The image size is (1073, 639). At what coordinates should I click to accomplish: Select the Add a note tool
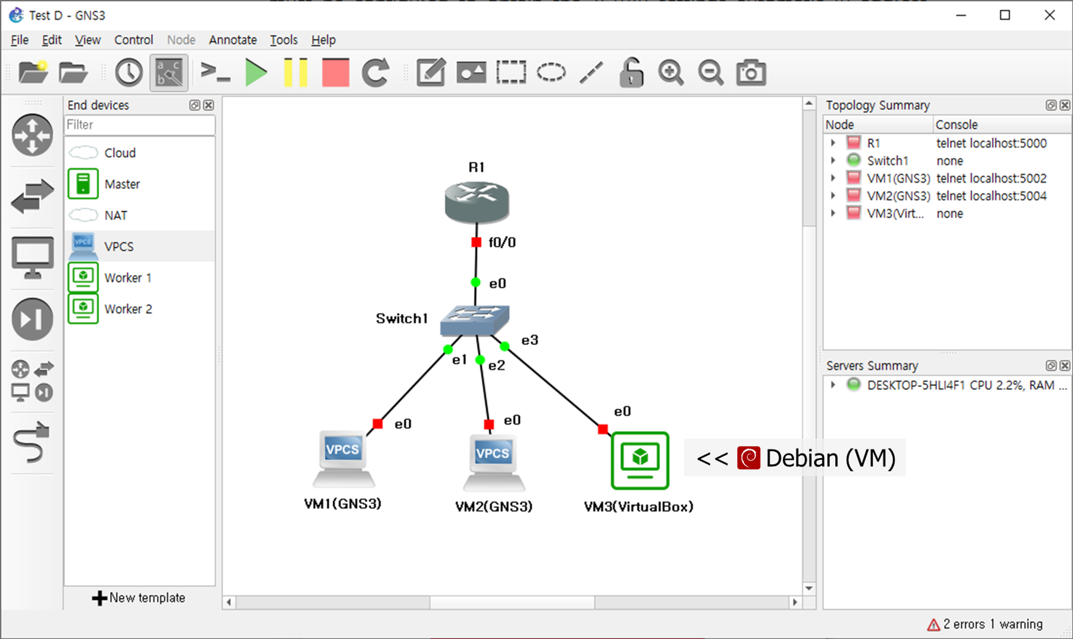coord(431,72)
